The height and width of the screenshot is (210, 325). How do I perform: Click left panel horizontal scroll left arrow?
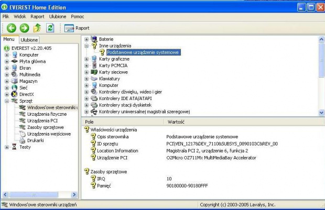point(5,194)
